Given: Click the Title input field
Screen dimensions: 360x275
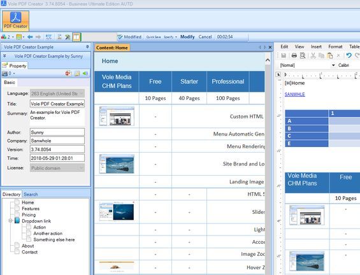Looking at the screenshot, I should (57, 104).
